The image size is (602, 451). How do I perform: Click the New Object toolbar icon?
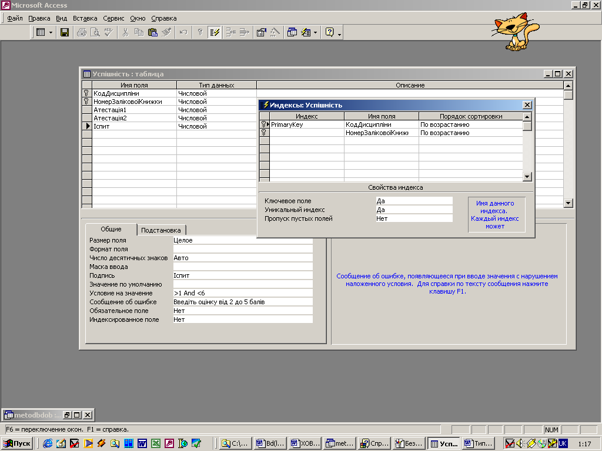pos(306,33)
